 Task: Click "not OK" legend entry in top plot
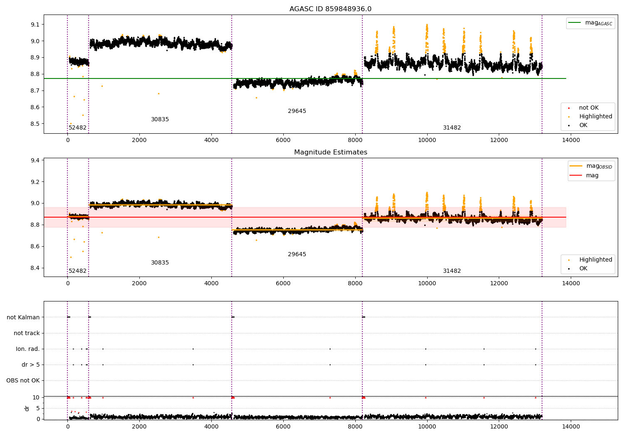pyautogui.click(x=584, y=108)
